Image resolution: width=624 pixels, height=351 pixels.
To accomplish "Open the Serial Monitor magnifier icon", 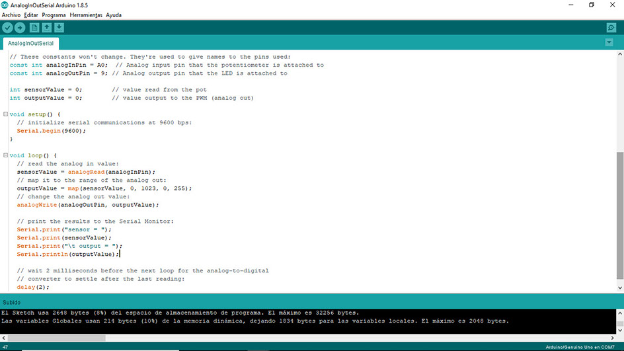I will (x=611, y=28).
